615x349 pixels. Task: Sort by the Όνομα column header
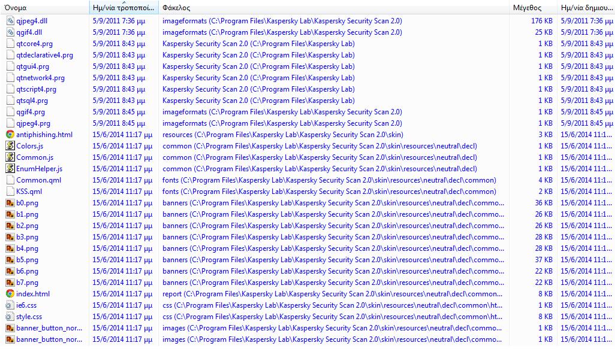tap(45, 7)
